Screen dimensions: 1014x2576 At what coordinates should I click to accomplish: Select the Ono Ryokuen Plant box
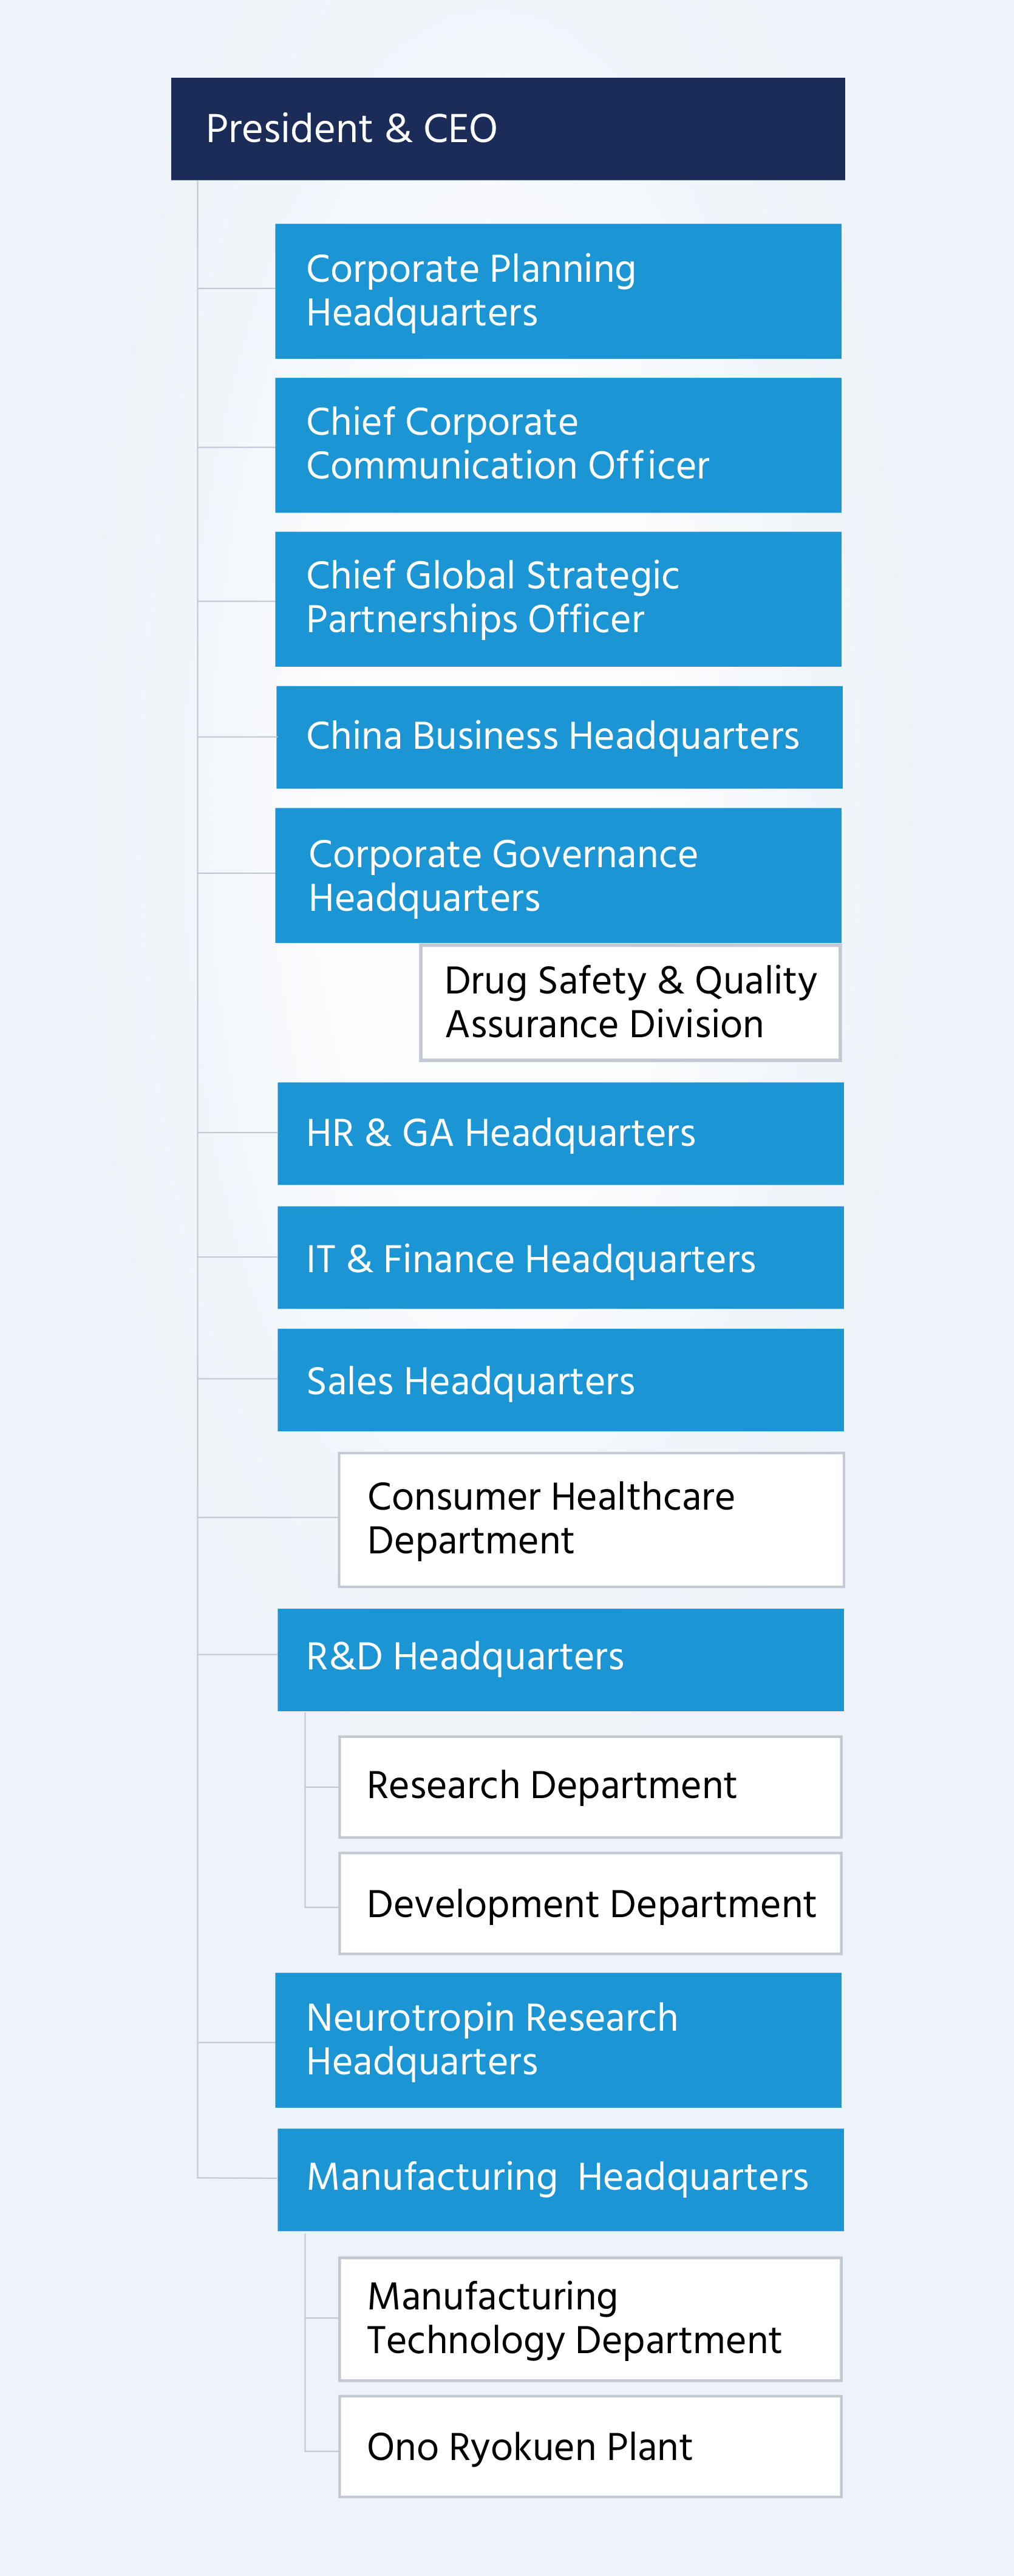click(590, 2446)
